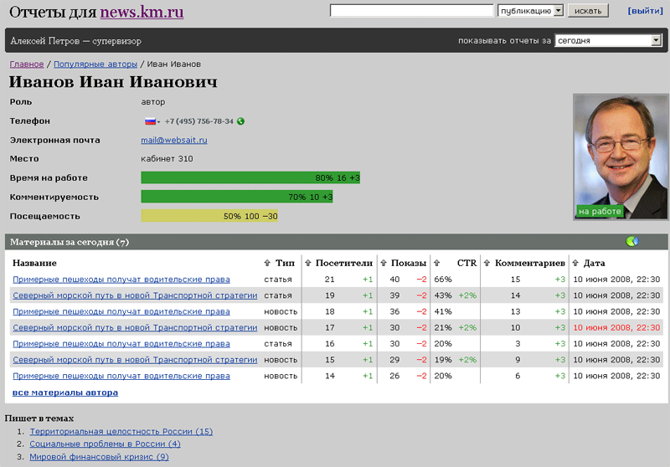670x467 pixels.
Task: Sort by Посетители column arrow icon
Action: coord(308,263)
